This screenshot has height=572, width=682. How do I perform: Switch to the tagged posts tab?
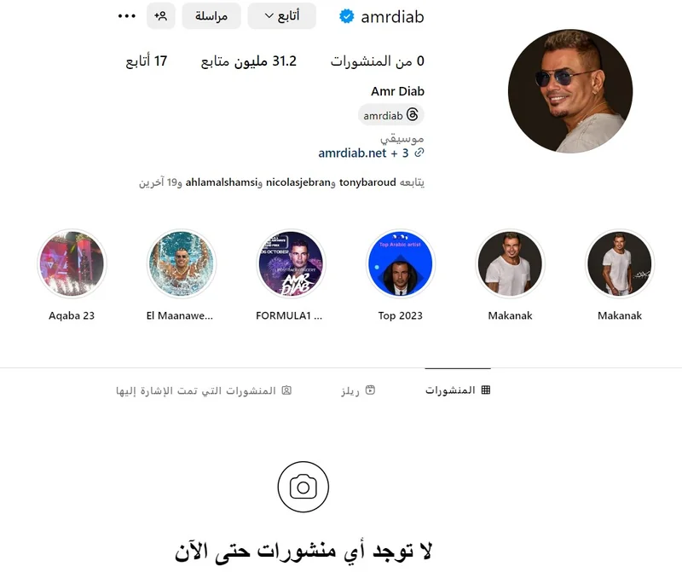[x=204, y=390]
